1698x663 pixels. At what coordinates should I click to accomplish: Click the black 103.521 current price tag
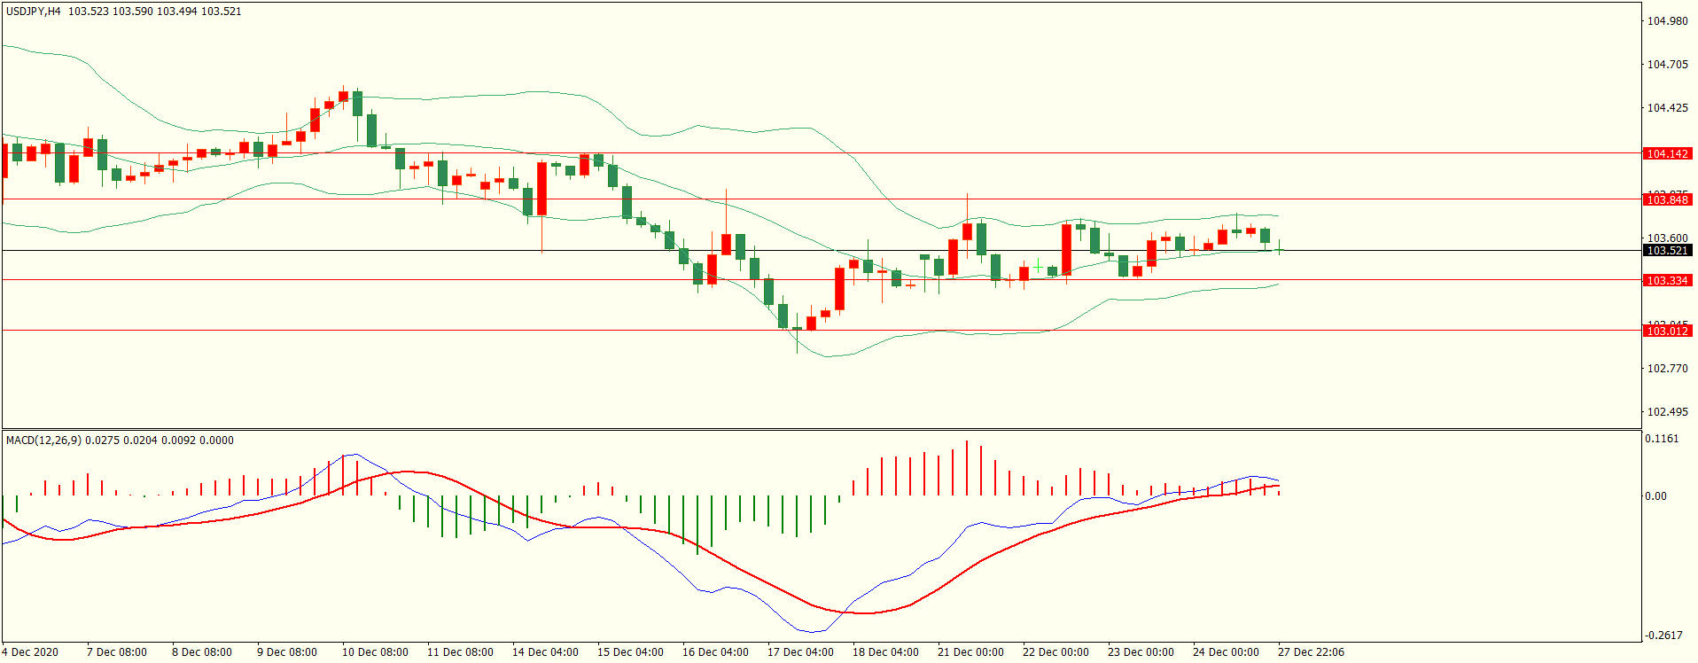click(x=1667, y=251)
